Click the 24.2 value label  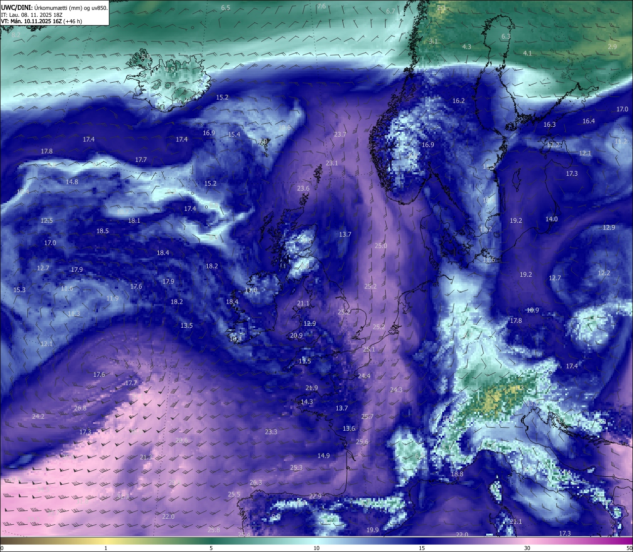point(38,417)
